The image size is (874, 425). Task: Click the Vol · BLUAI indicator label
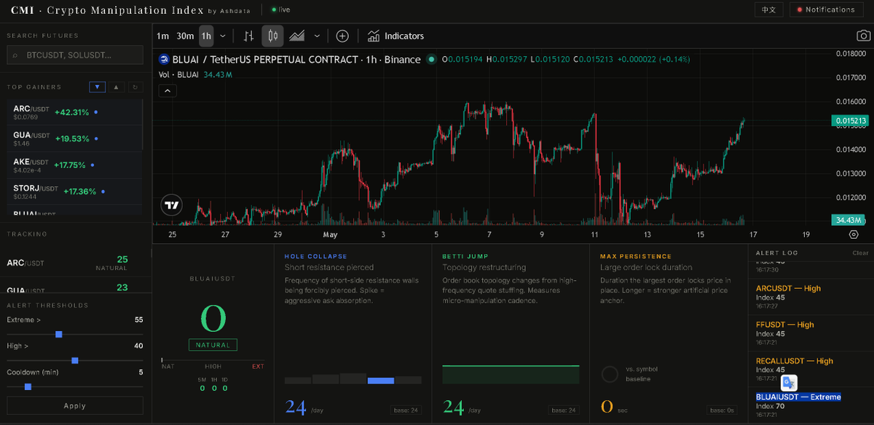click(x=179, y=74)
